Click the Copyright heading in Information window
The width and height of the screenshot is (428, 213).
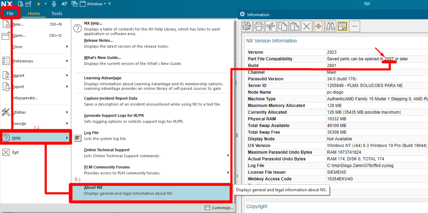(257, 207)
